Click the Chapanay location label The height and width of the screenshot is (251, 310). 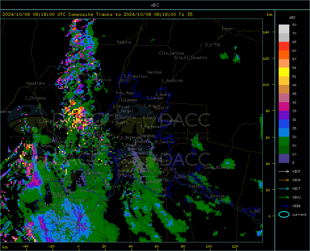(147, 135)
